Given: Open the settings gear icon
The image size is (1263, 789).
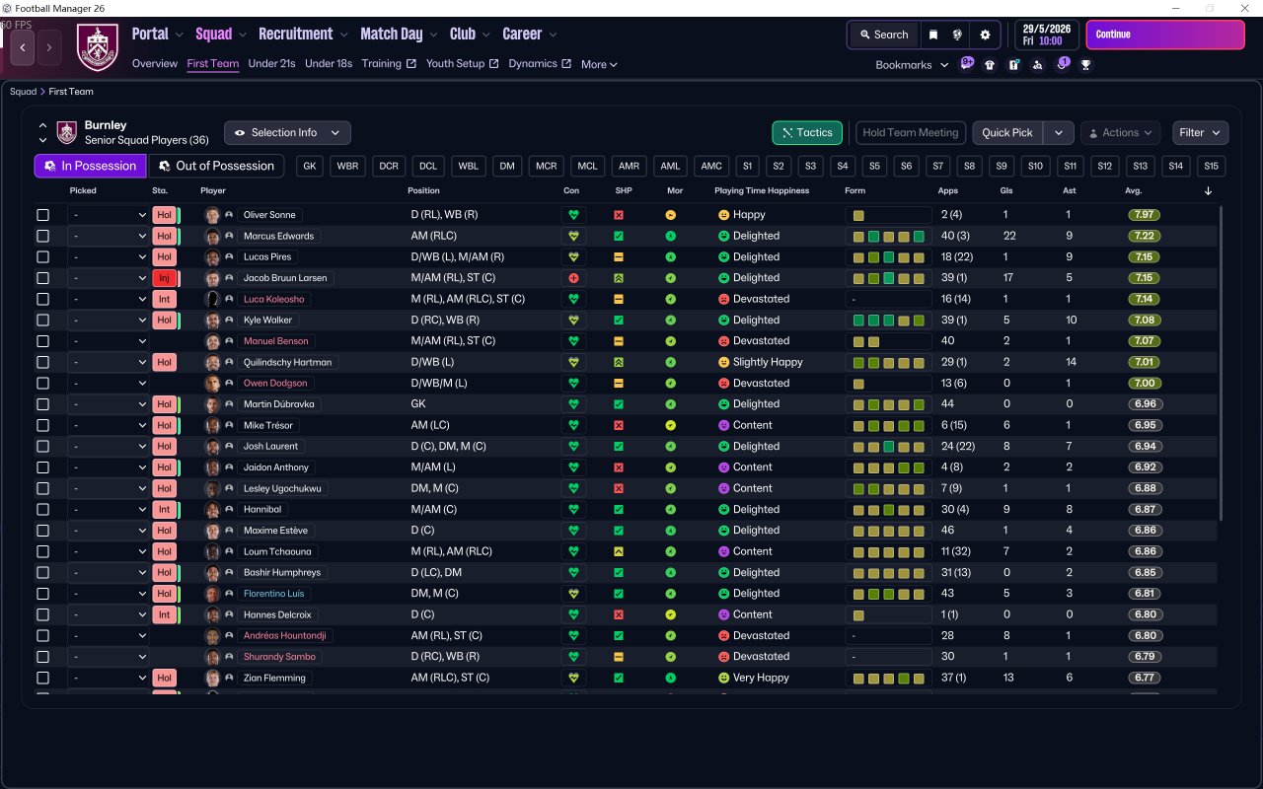Looking at the screenshot, I should click(985, 35).
